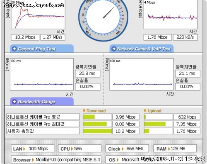Viewport: 207px width, 164px height.
Task: Click the general ping latency graph
Action: 42,74
